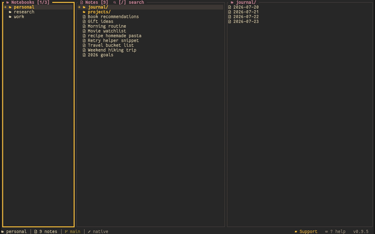
Task: Click document icon beside 2026-07-20
Action: click(x=230, y=7)
